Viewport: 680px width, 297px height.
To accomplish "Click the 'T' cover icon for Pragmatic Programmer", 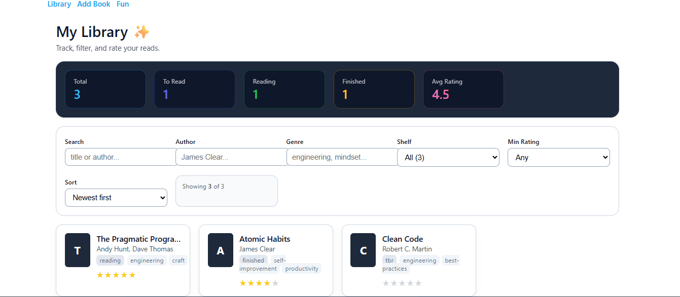I will pos(78,250).
